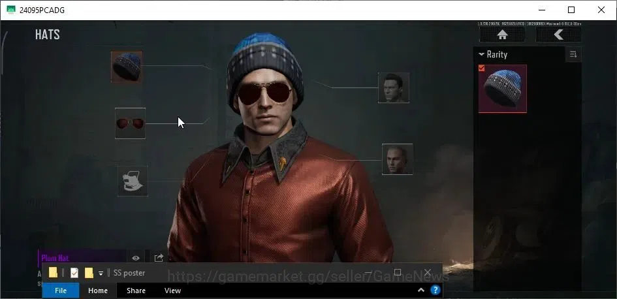617x299 pixels.
Task: Close the 24095PCADG window
Action: pos(601,10)
